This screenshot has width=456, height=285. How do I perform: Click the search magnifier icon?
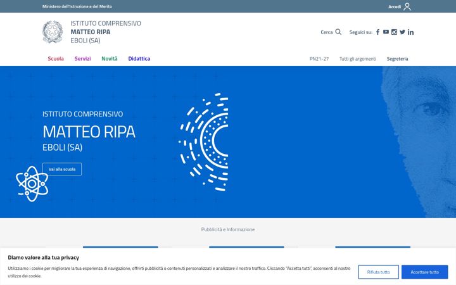338,32
